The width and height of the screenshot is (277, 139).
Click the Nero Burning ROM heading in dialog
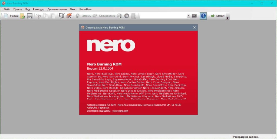pyautogui.click(x=104, y=64)
